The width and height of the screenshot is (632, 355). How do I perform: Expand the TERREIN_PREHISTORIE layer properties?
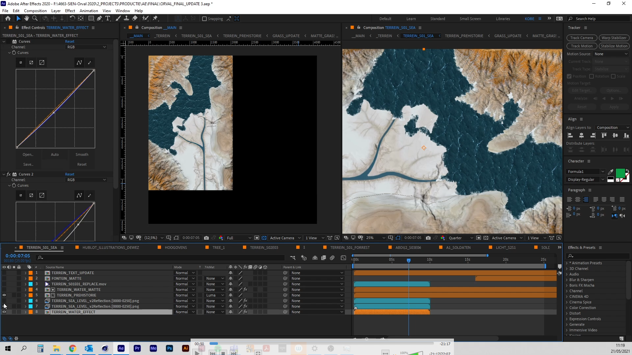[x=25, y=295]
